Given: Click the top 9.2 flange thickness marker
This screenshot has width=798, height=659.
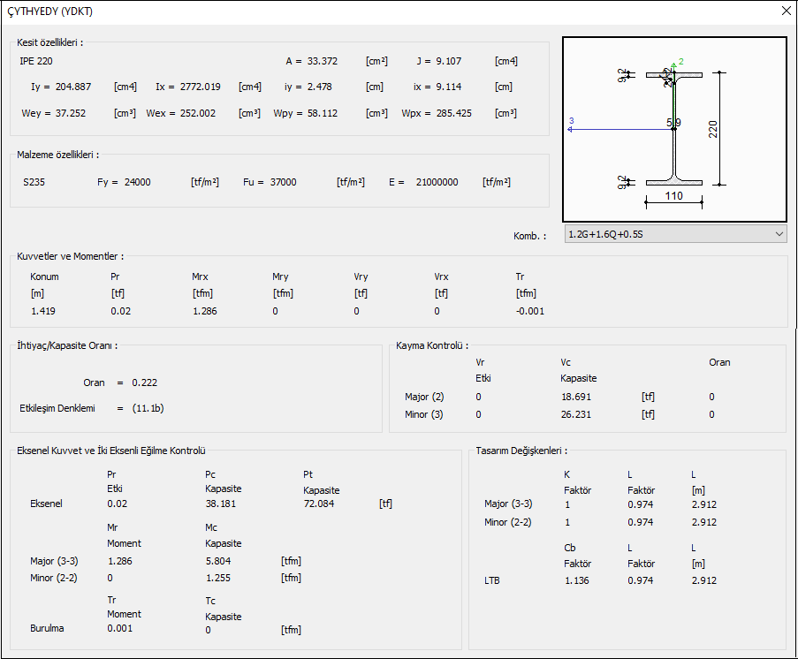Looking at the screenshot, I should pos(622,76).
